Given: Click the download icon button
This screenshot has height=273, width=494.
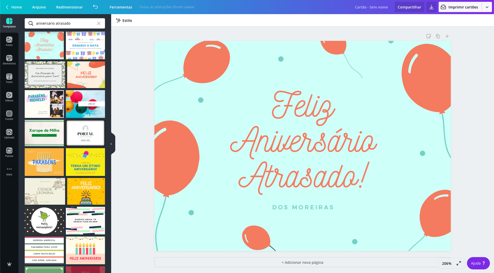Looking at the screenshot, I should tap(431, 7).
